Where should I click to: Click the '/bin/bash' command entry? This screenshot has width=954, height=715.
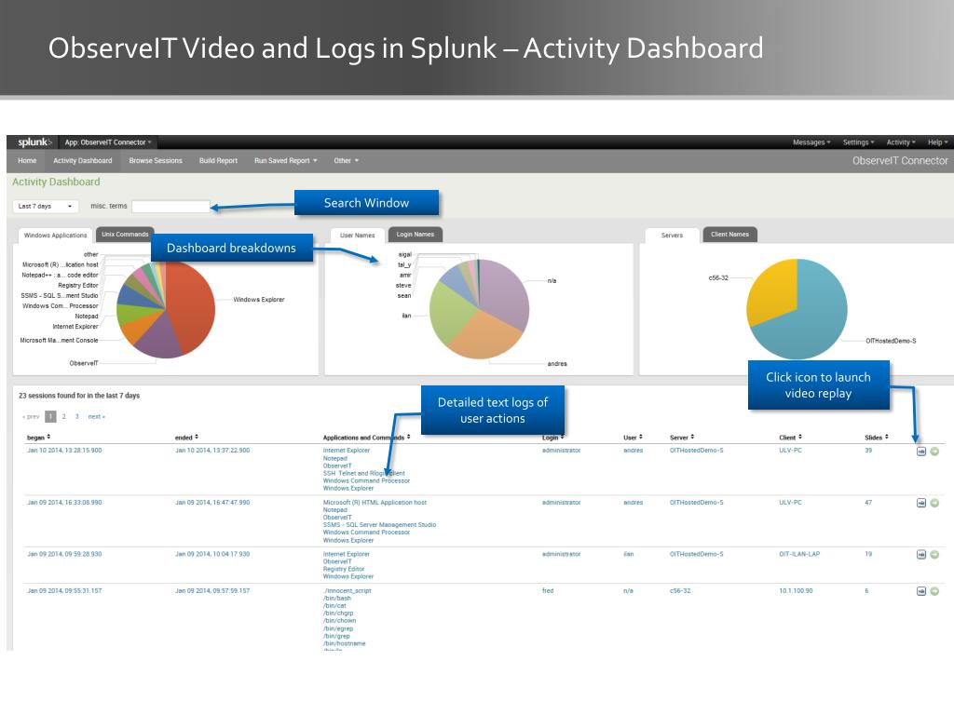click(337, 599)
